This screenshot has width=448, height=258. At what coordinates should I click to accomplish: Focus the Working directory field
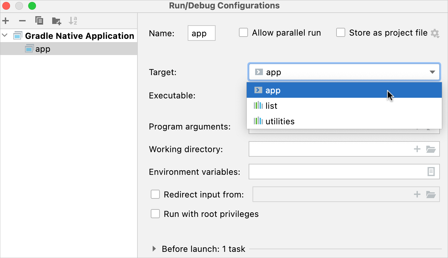pyautogui.click(x=344, y=149)
